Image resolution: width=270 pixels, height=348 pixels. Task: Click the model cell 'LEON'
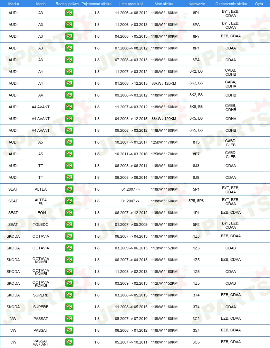coord(40,213)
